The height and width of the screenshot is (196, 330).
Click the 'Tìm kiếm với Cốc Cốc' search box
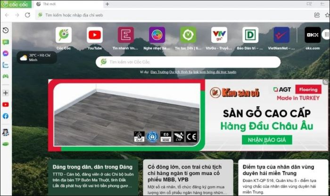tap(188, 62)
